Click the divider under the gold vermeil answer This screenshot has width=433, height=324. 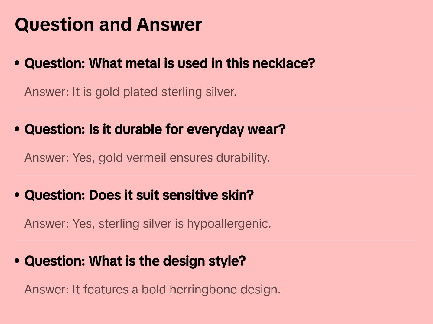tap(217, 175)
